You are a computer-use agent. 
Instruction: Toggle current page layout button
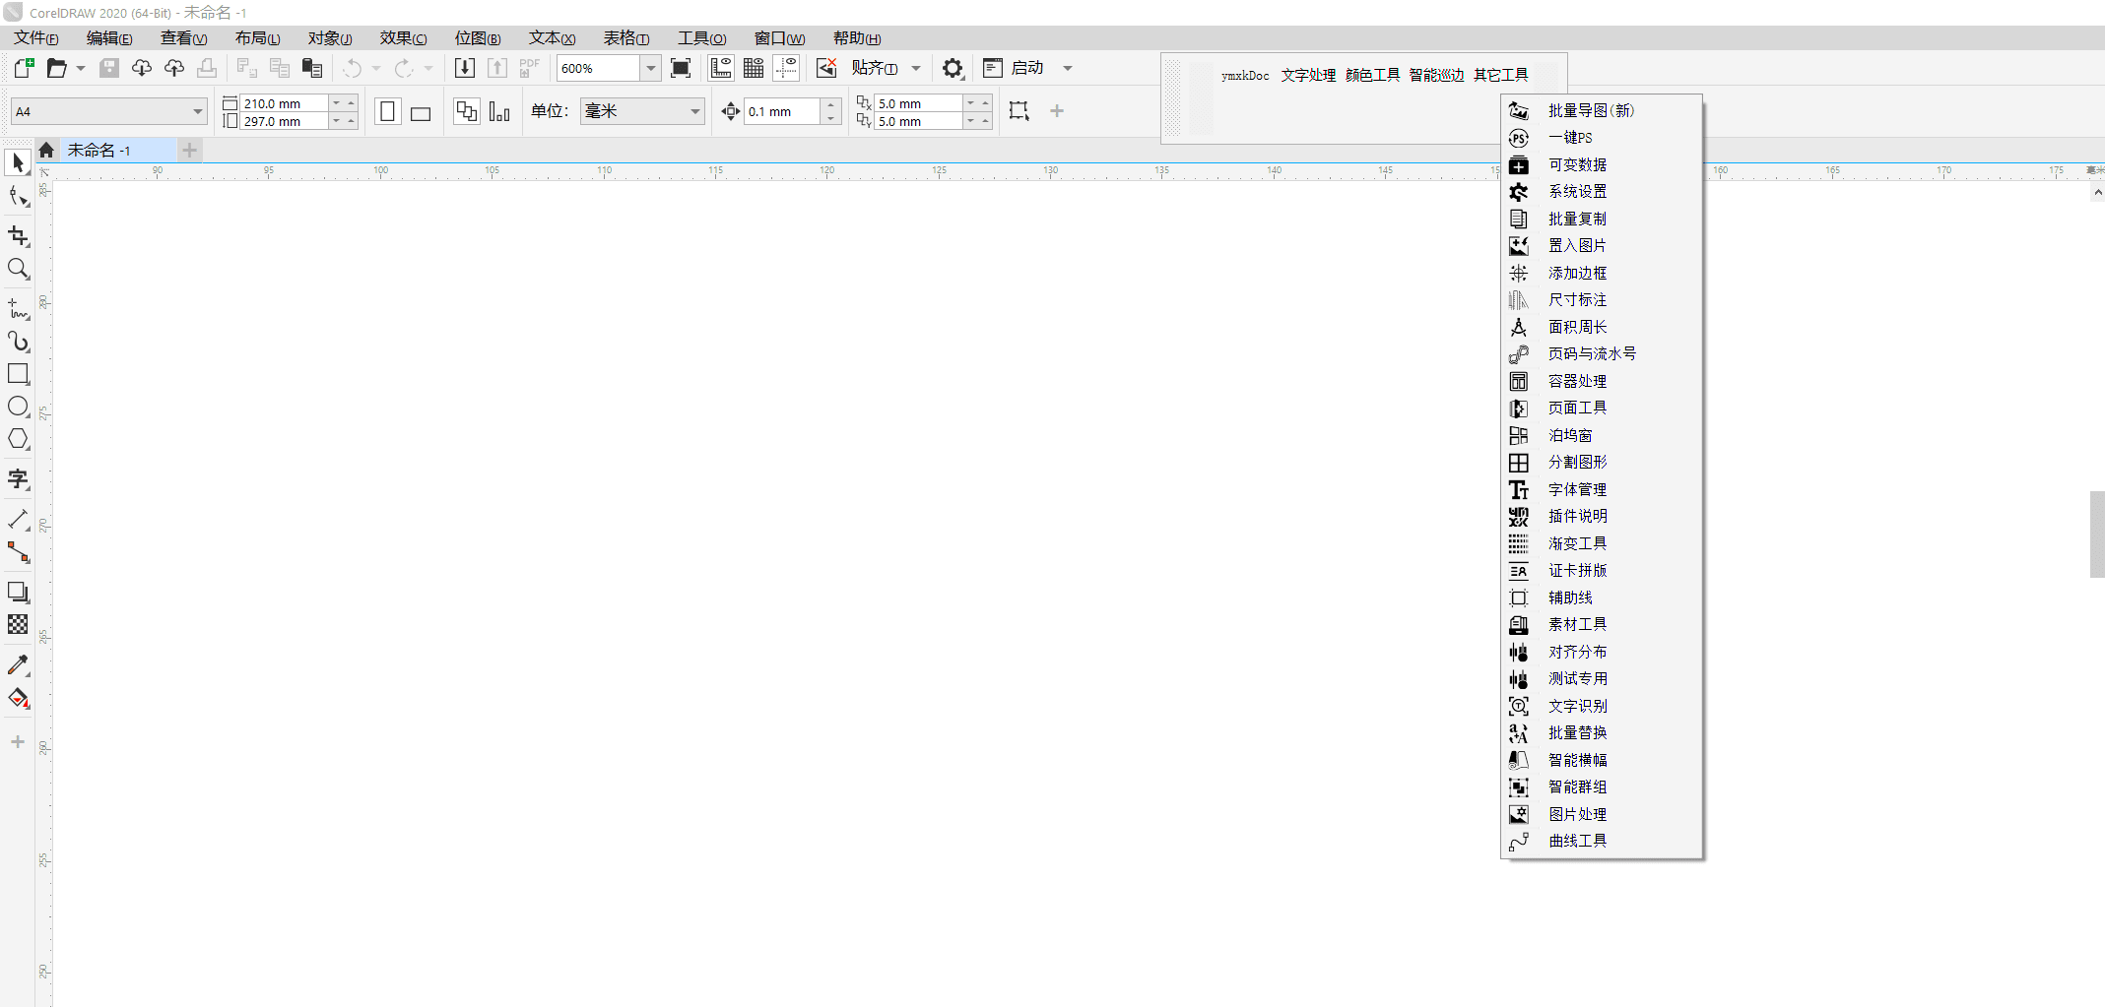click(x=499, y=111)
